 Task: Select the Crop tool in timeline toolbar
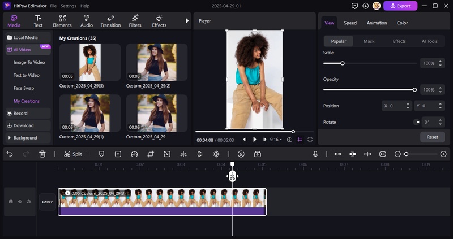(151, 154)
